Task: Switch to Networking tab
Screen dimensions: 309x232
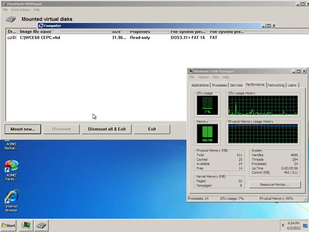Action: tap(276, 85)
